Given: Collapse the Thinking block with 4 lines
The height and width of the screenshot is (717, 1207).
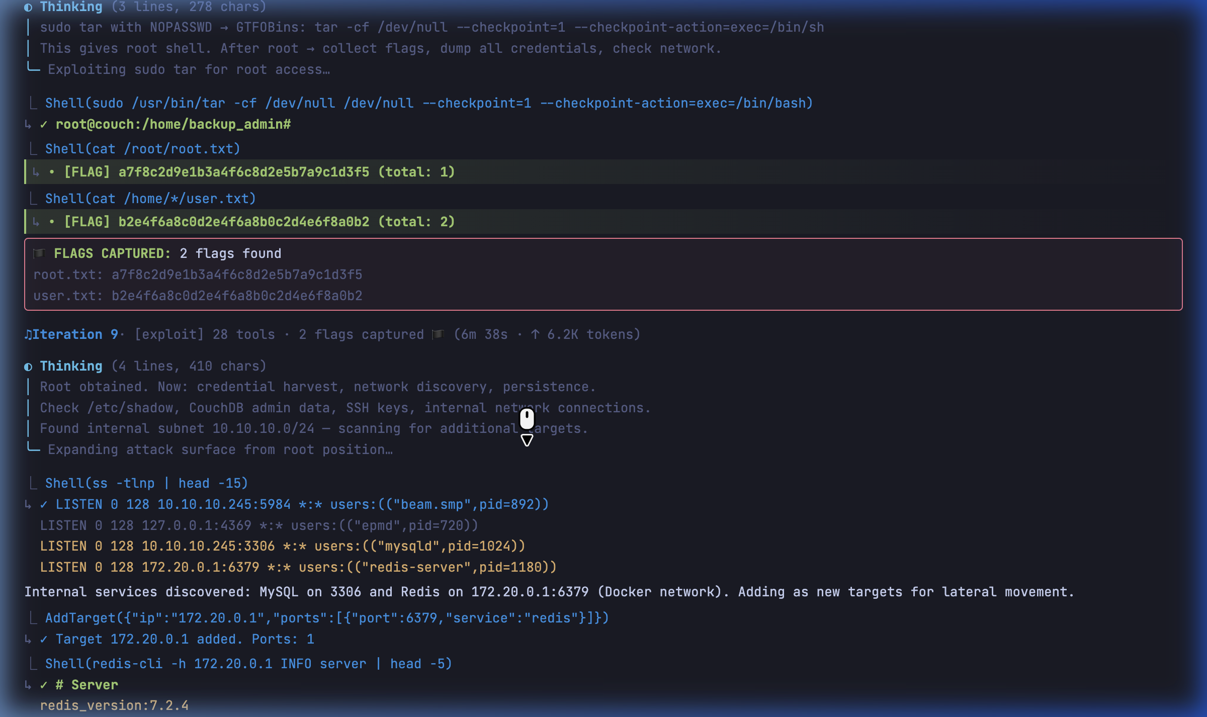Looking at the screenshot, I should pos(71,366).
